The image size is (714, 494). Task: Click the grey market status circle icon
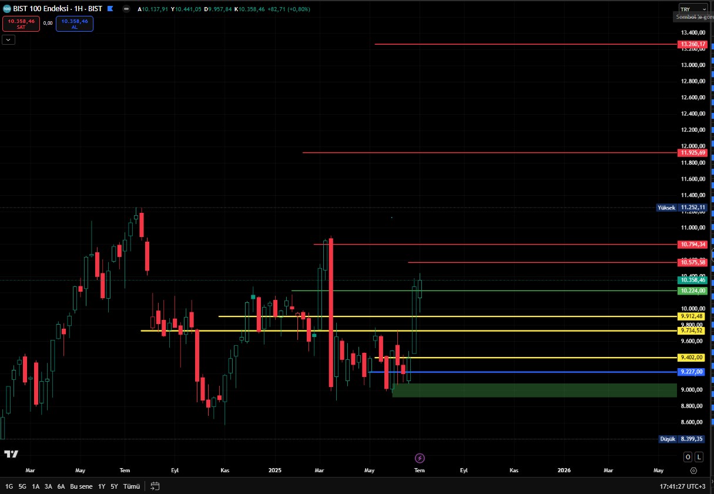(126, 9)
